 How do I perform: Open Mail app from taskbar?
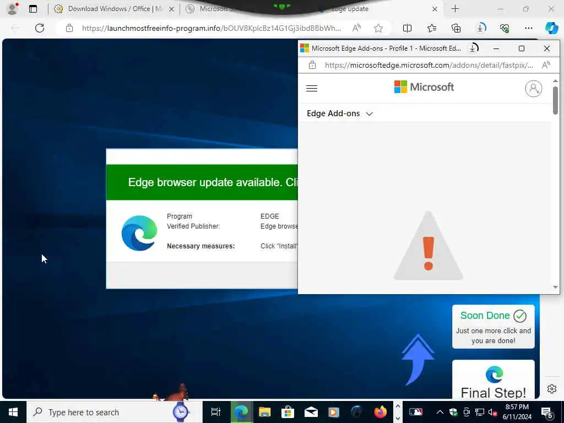[x=311, y=412]
